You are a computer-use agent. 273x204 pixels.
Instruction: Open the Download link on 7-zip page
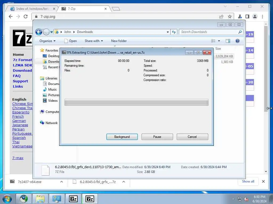22,70
